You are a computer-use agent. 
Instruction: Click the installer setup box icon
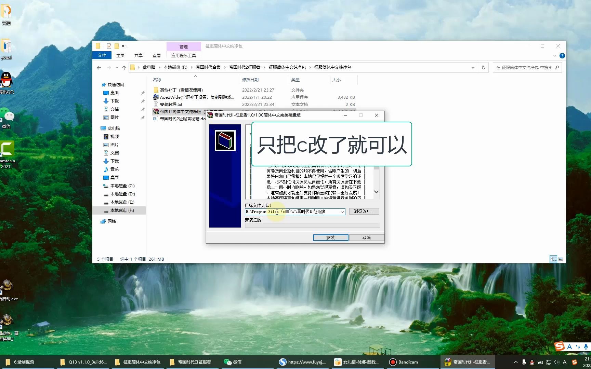(x=225, y=140)
